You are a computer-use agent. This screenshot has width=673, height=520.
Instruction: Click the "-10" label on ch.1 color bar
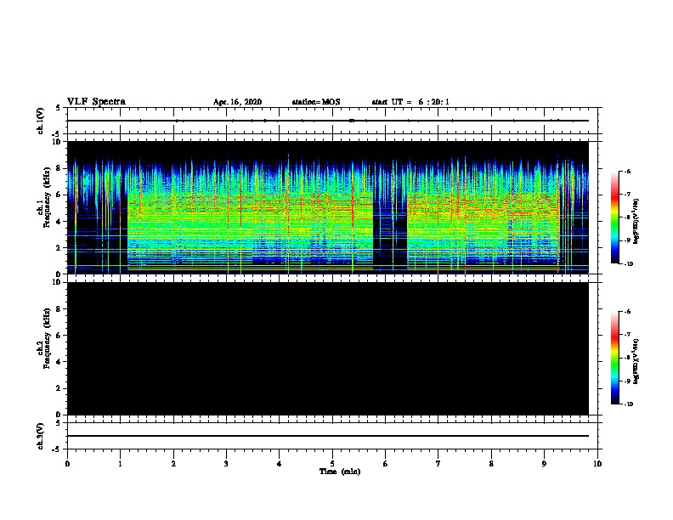coord(628,264)
